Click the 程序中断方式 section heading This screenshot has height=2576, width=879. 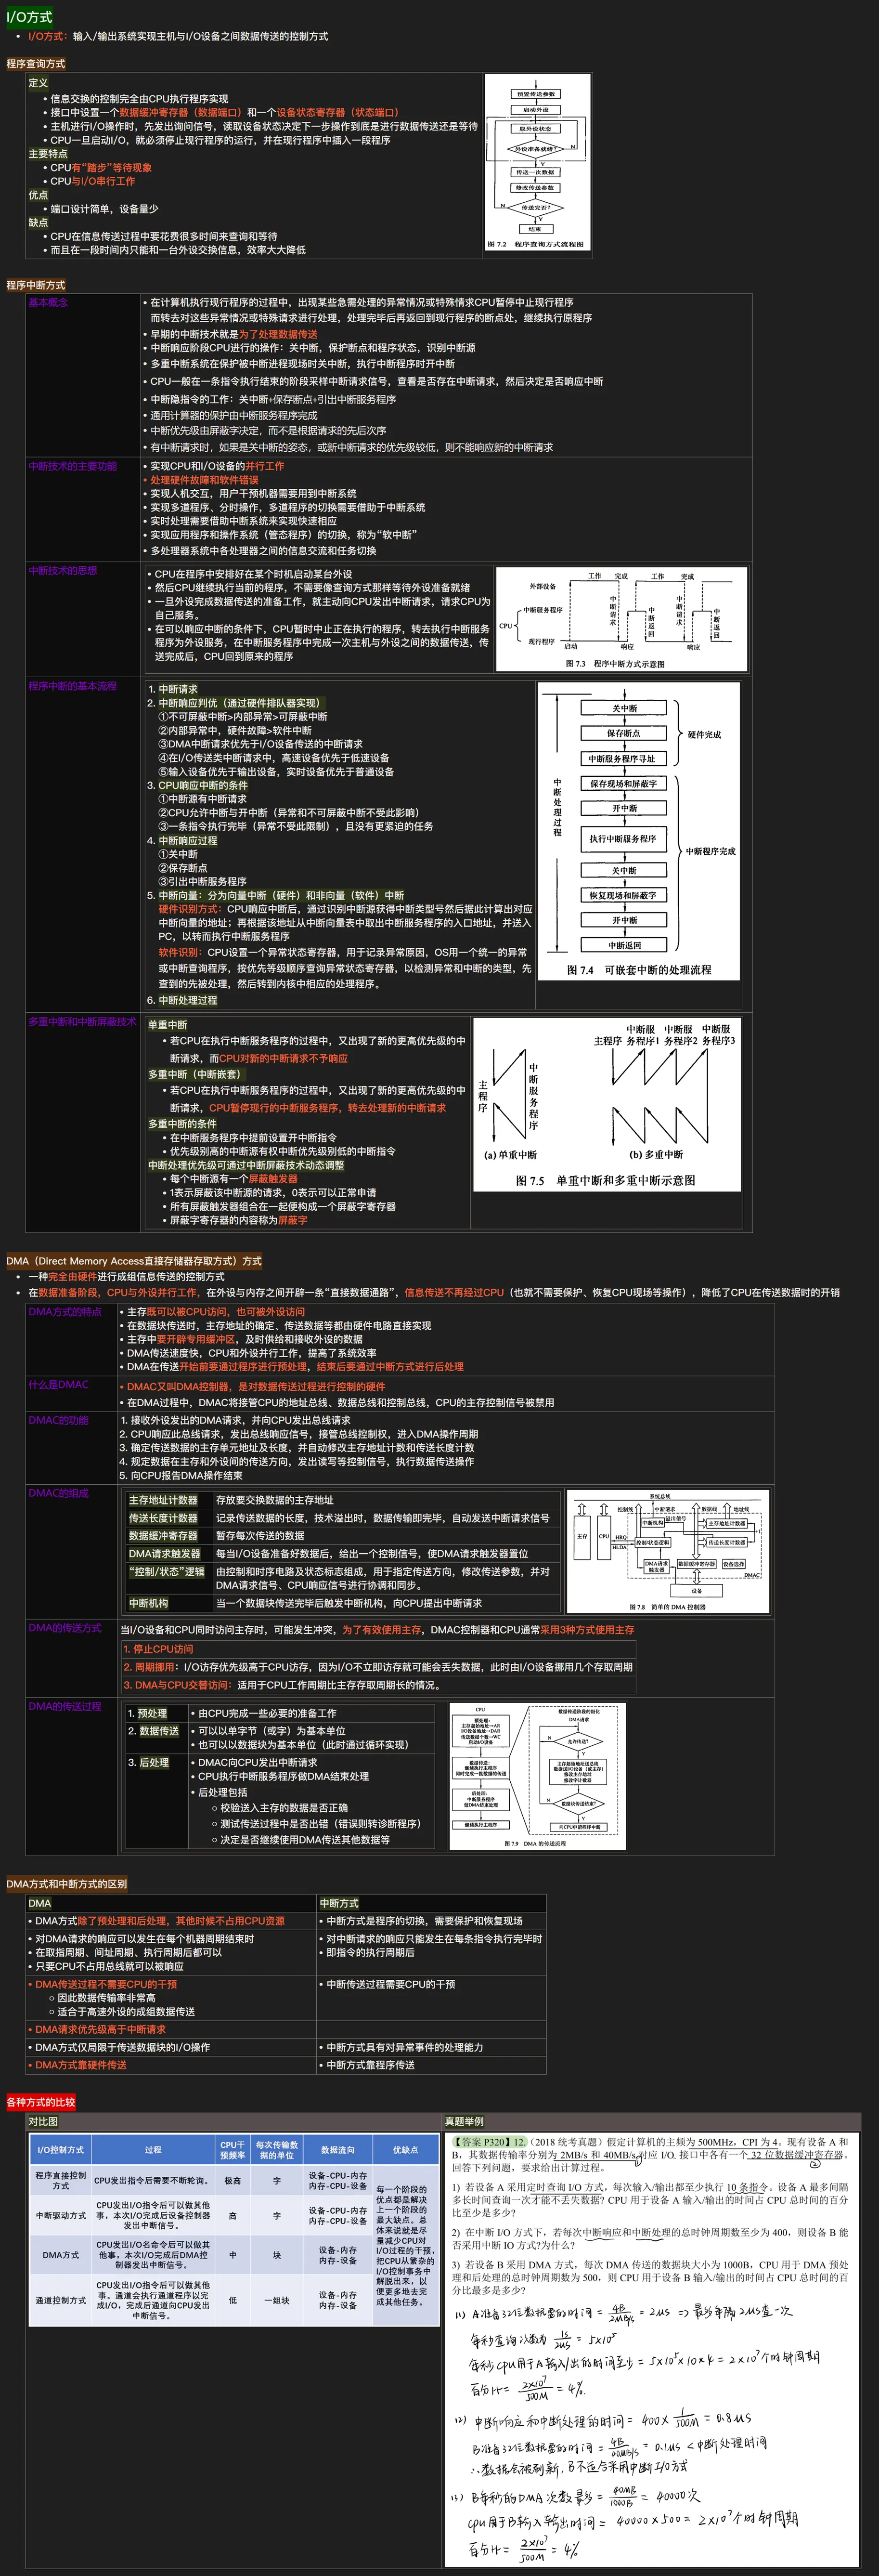point(36,285)
